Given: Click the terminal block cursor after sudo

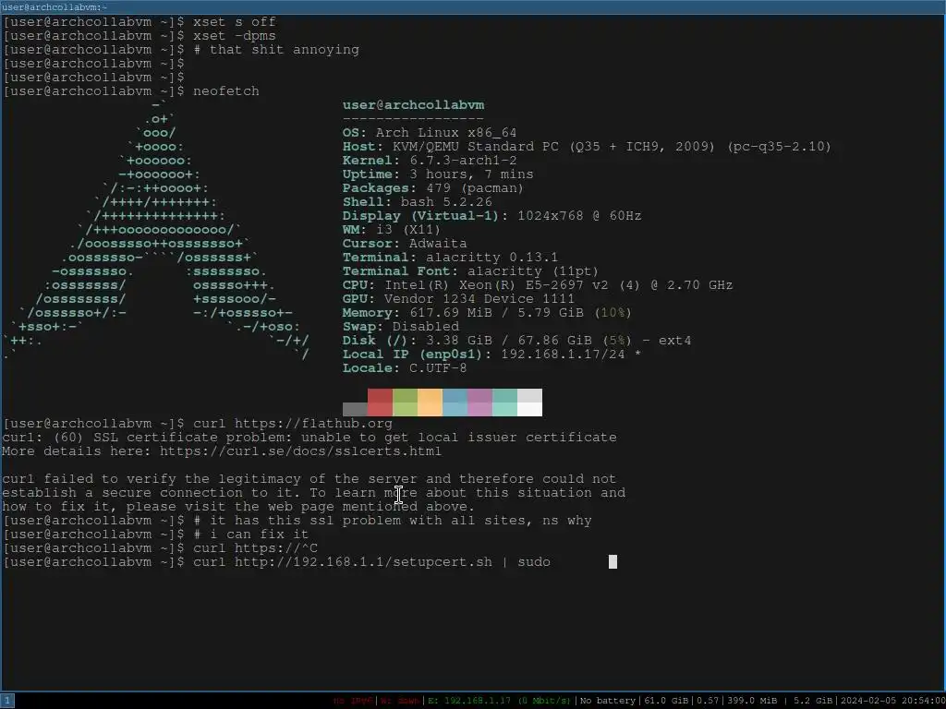Looking at the screenshot, I should tap(612, 562).
